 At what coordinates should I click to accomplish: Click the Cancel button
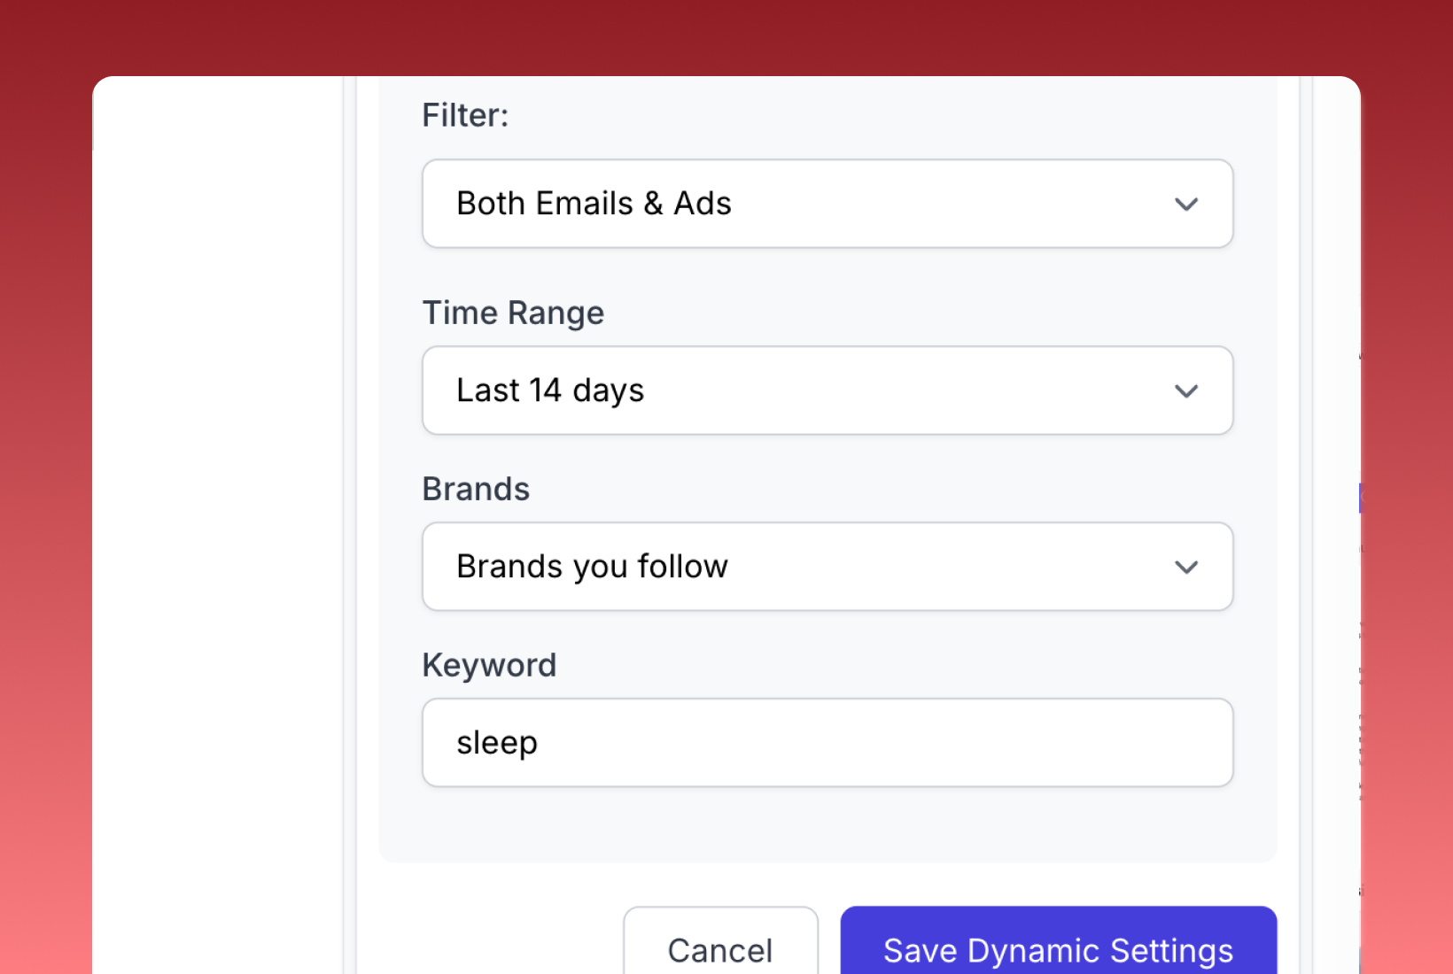(x=720, y=941)
